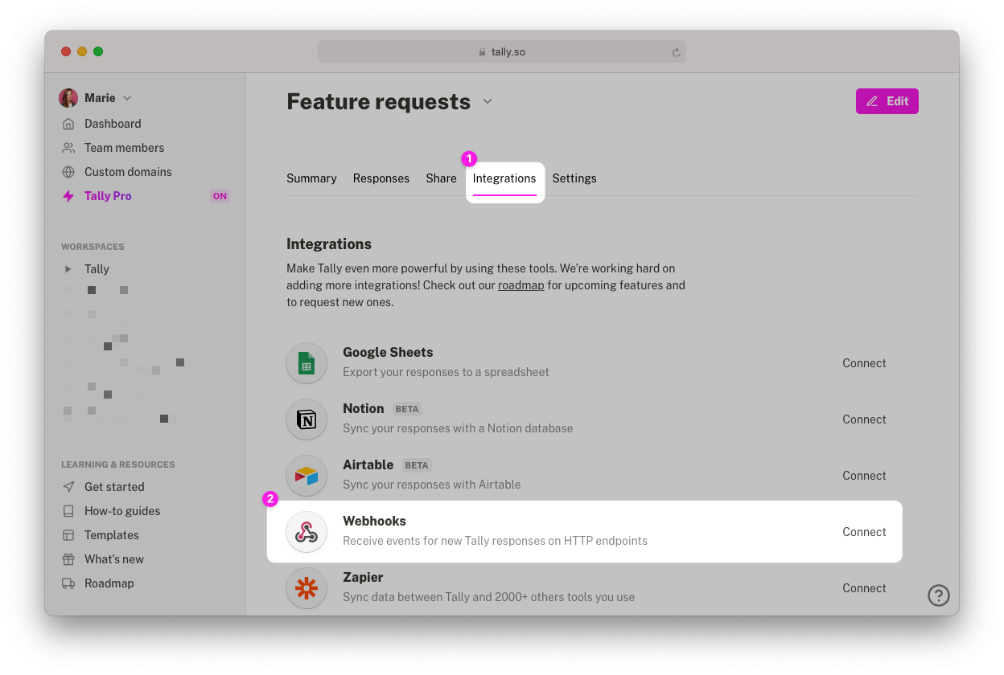Switch to the Responses tab
The image size is (1004, 675).
pos(381,178)
